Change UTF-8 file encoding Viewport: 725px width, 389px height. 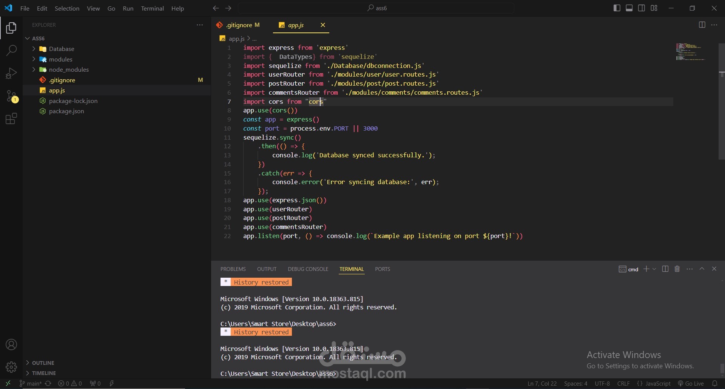(602, 383)
